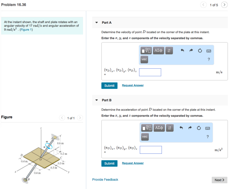Image resolution: width=229 pixels, height=189 pixels.
Task: Open Greek symbols menu in Part A
Action: tap(159, 51)
